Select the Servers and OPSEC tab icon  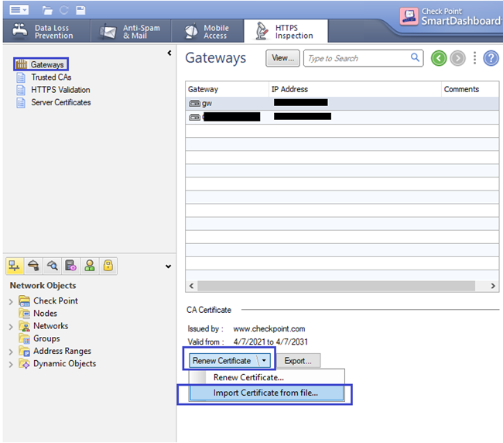[x=70, y=266]
